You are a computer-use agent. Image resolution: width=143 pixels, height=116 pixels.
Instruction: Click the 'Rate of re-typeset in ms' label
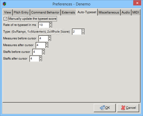click(x=20, y=25)
